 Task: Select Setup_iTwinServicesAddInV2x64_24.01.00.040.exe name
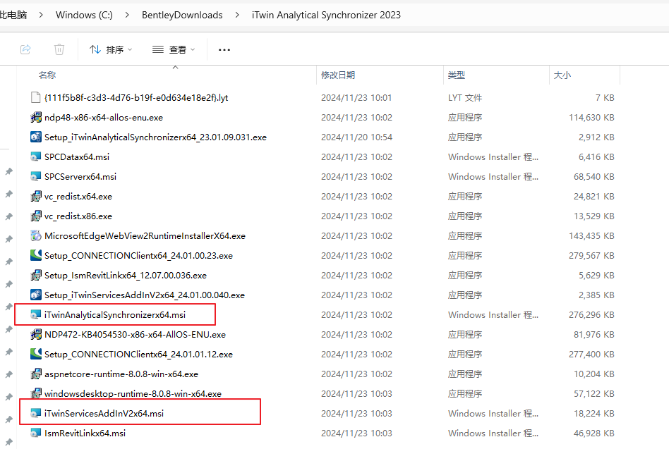(145, 295)
